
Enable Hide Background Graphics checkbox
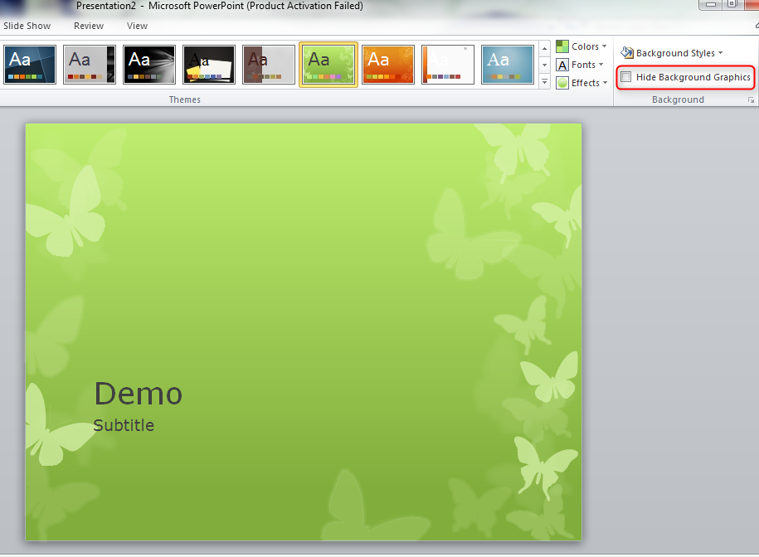[626, 77]
